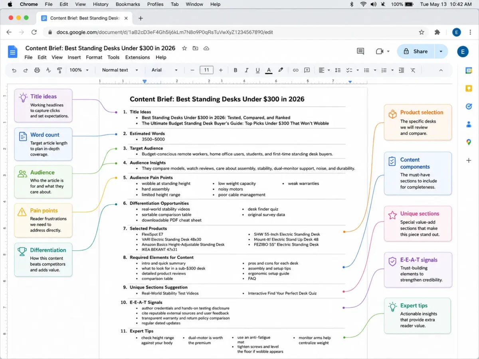Toggle bold formatting with the B button
479x359 pixels.
tap(236, 70)
